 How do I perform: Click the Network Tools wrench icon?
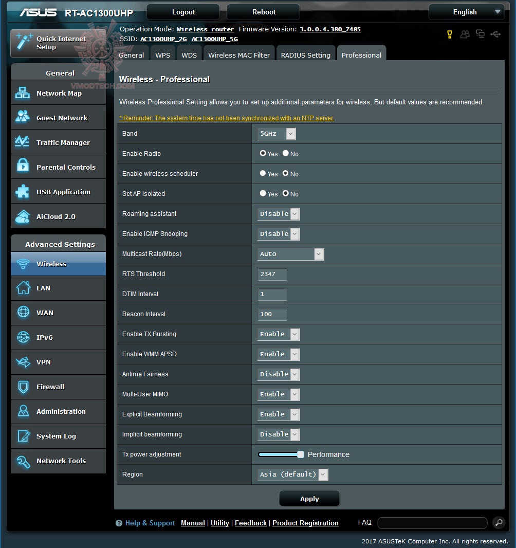tap(24, 461)
